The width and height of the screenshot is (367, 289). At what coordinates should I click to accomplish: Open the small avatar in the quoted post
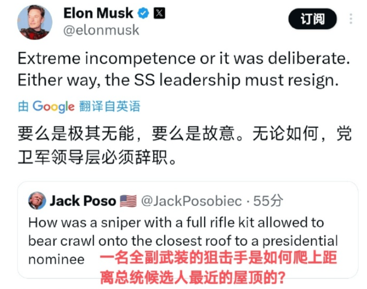coord(37,201)
